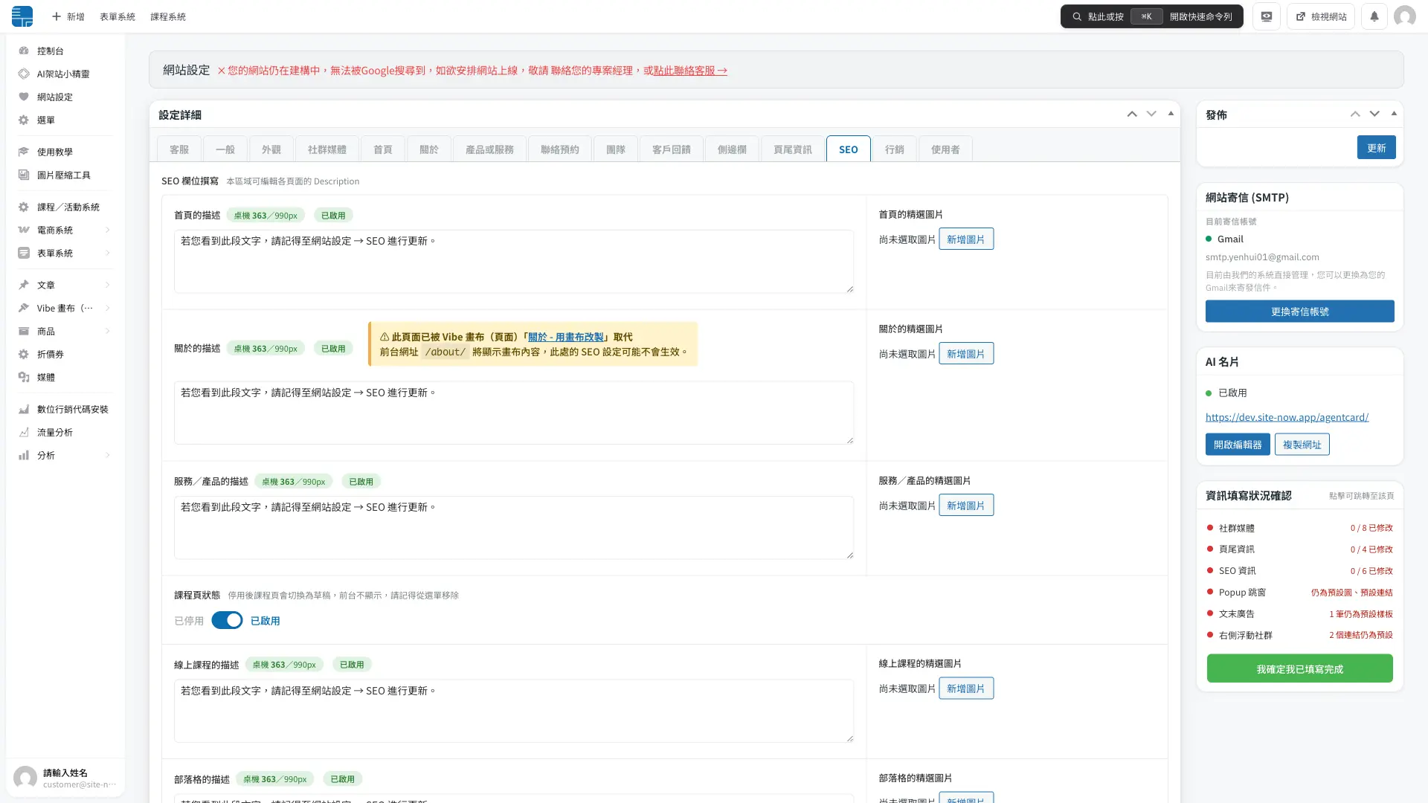Image resolution: width=1428 pixels, height=803 pixels.
Task: Collapse the 發佈 panel triangle
Action: [1394, 114]
